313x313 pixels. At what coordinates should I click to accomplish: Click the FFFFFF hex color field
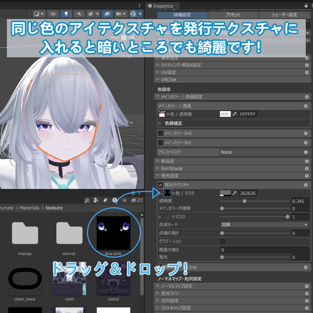point(248,114)
